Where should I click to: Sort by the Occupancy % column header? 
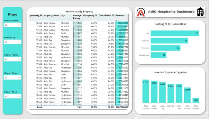pos(90,15)
